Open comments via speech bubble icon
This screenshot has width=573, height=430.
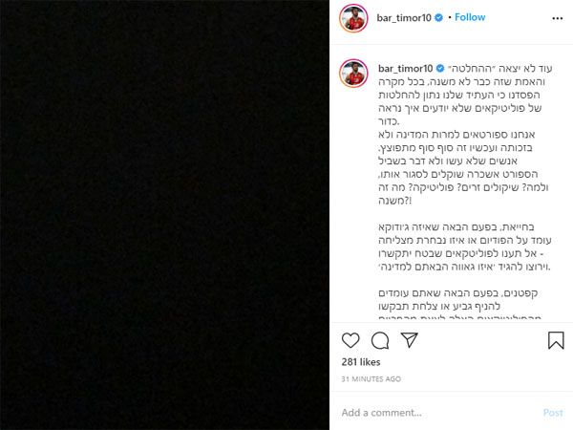click(x=380, y=340)
